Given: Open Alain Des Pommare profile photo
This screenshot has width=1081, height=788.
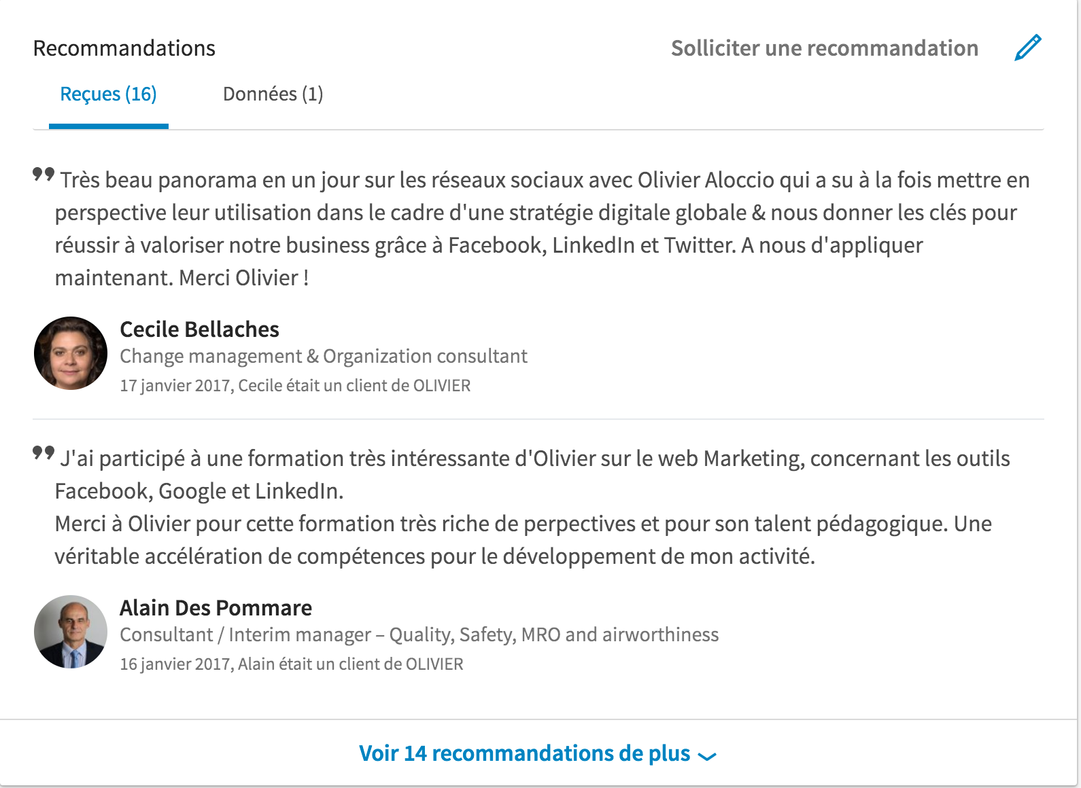Looking at the screenshot, I should click(x=71, y=632).
